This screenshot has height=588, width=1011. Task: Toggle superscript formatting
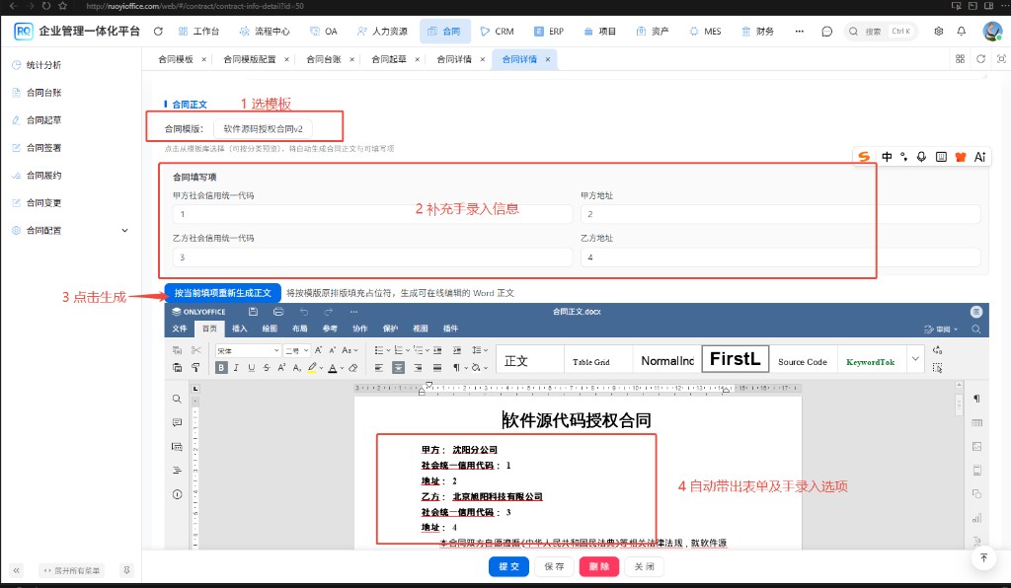[281, 367]
